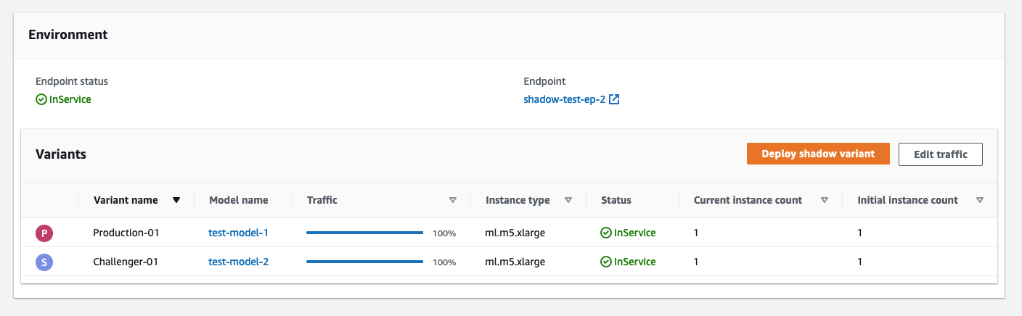Click the Endpoint status InService check icon
1022x316 pixels.
tap(41, 99)
